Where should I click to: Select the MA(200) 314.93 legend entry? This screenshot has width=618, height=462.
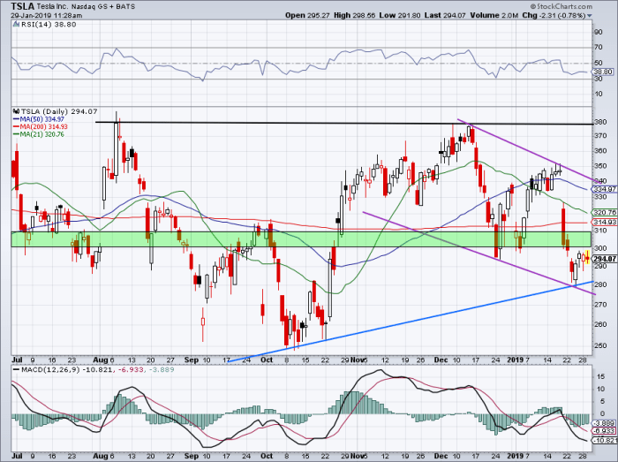(41, 126)
